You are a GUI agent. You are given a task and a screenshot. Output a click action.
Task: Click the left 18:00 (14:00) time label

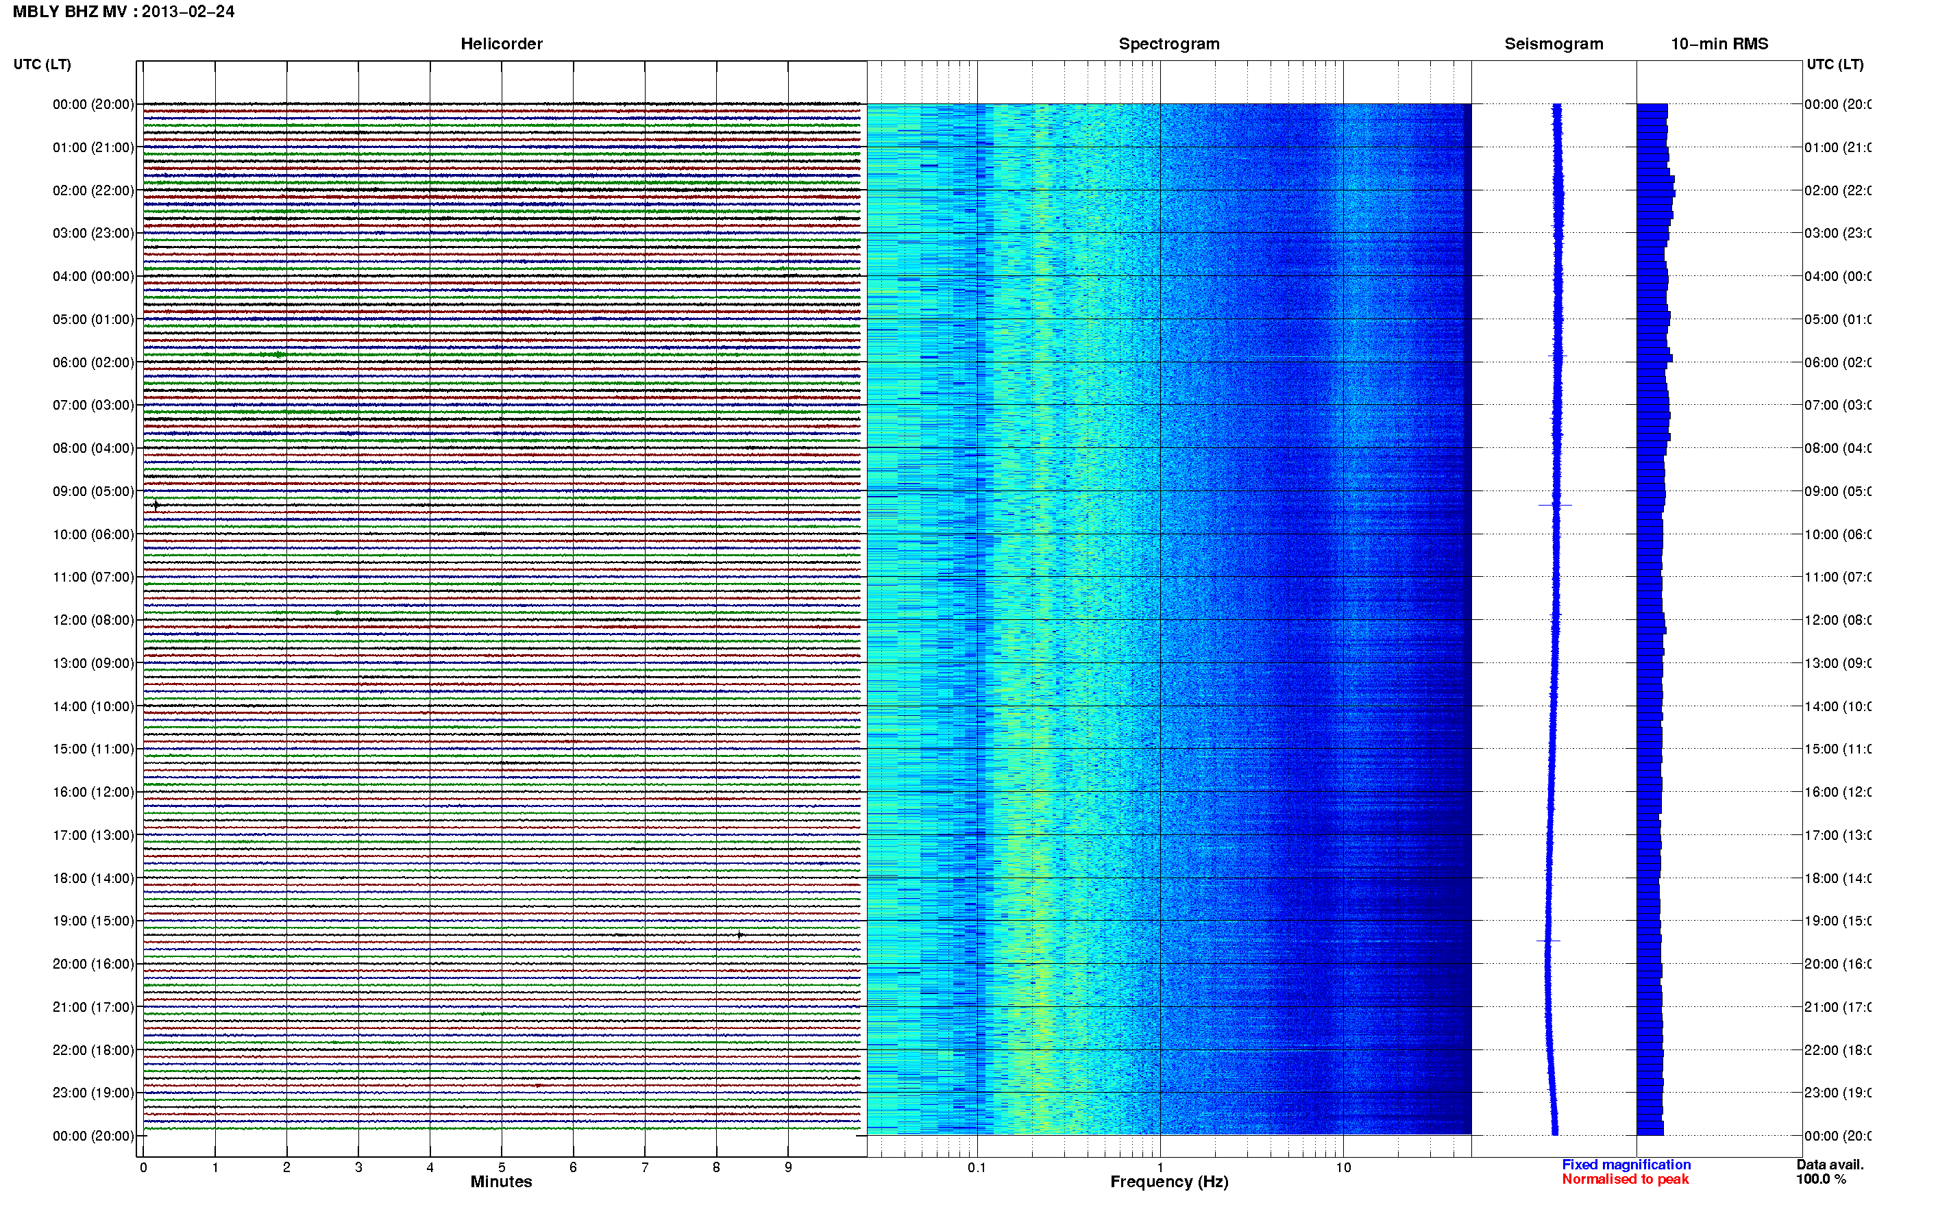[93, 878]
